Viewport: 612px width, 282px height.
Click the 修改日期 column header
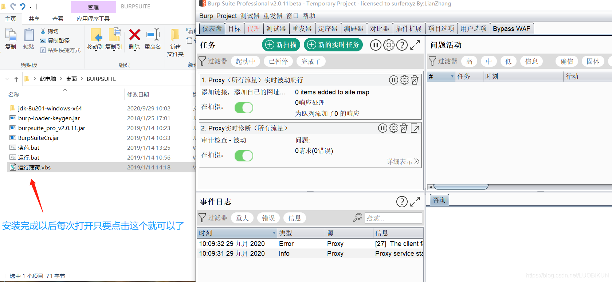138,94
